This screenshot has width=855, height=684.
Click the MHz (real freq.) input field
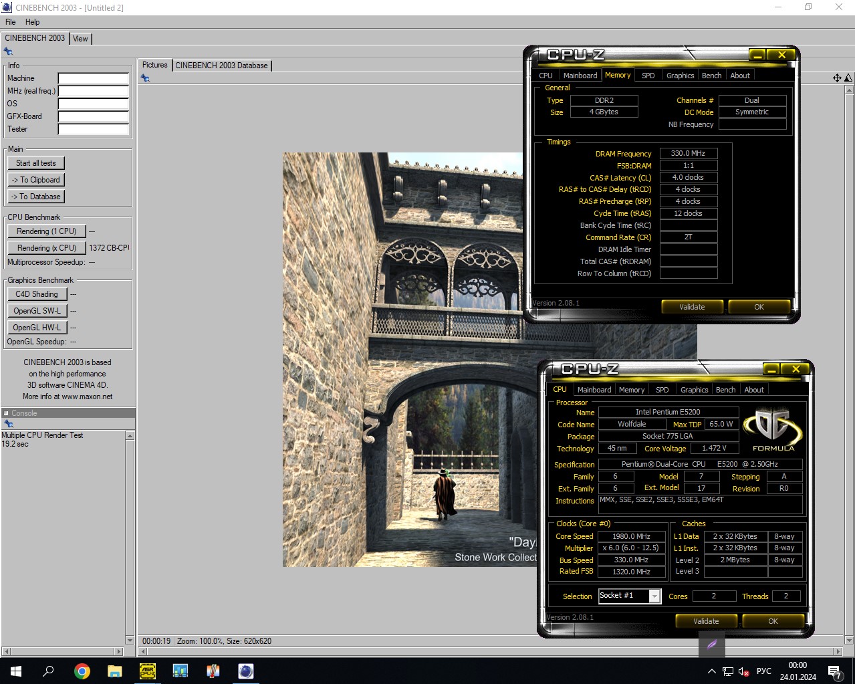click(x=93, y=91)
